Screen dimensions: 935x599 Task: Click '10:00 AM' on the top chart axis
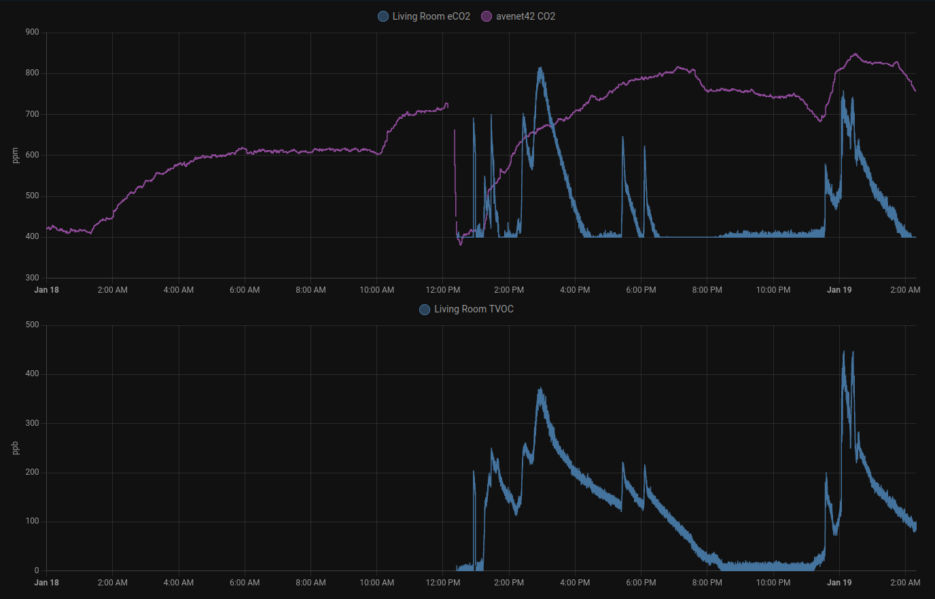(x=376, y=290)
